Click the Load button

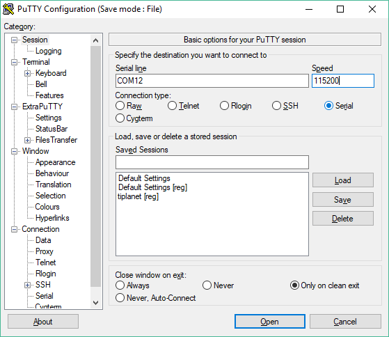[x=343, y=180]
